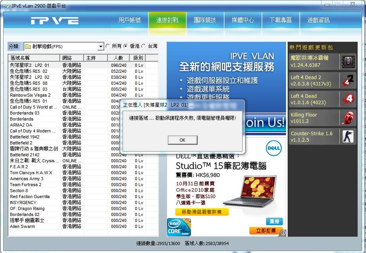Click the Intel Core i3 badge
The width and height of the screenshot is (366, 253).
point(179,227)
